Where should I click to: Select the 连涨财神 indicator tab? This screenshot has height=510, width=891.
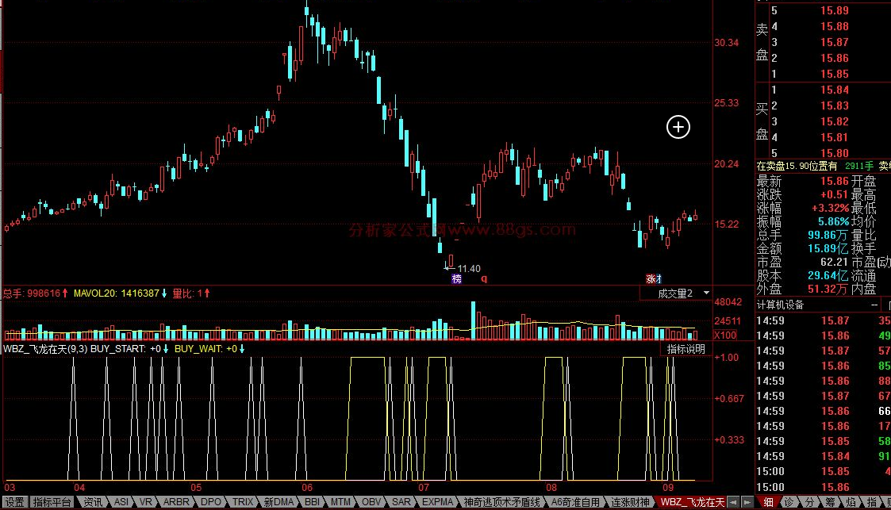pos(630,502)
